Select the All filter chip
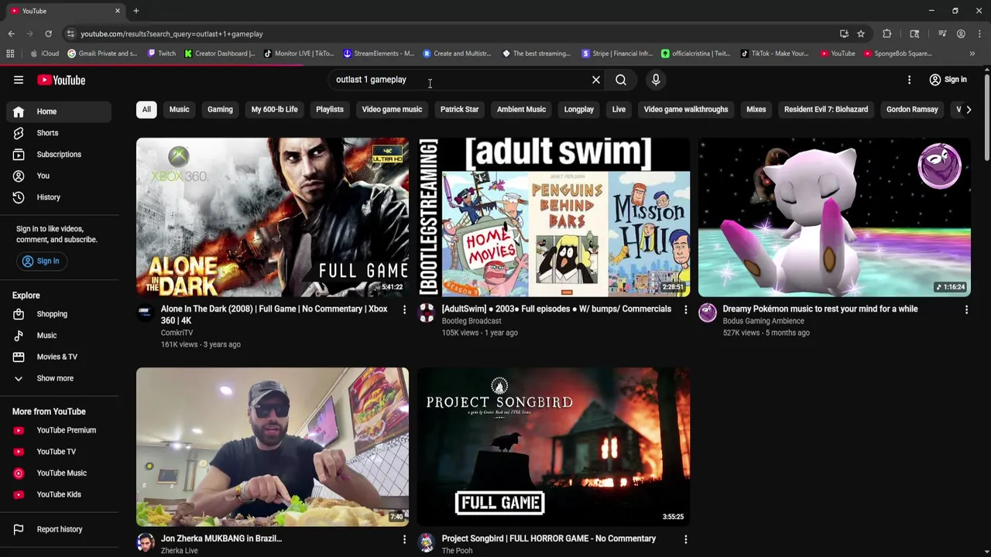The image size is (991, 557). point(146,109)
